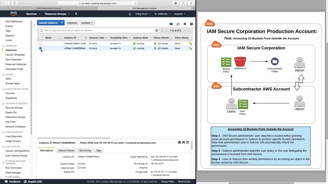Click the alarm icon for instance i-04bc6d146921c1ad8
The width and height of the screenshot is (328, 184).
pos(190,43)
